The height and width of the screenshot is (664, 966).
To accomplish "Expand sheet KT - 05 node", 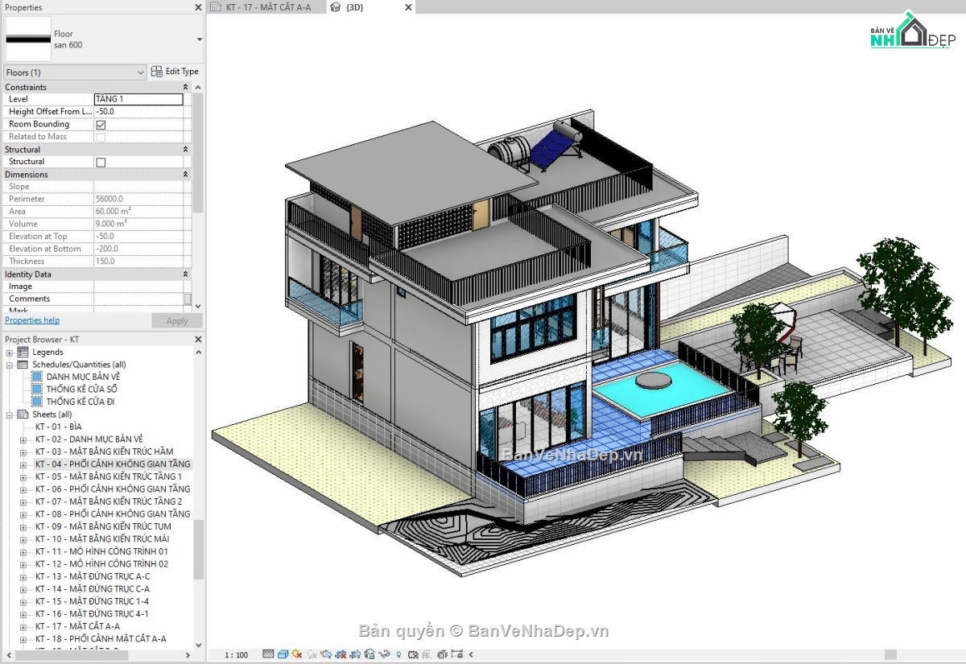I will point(23,476).
